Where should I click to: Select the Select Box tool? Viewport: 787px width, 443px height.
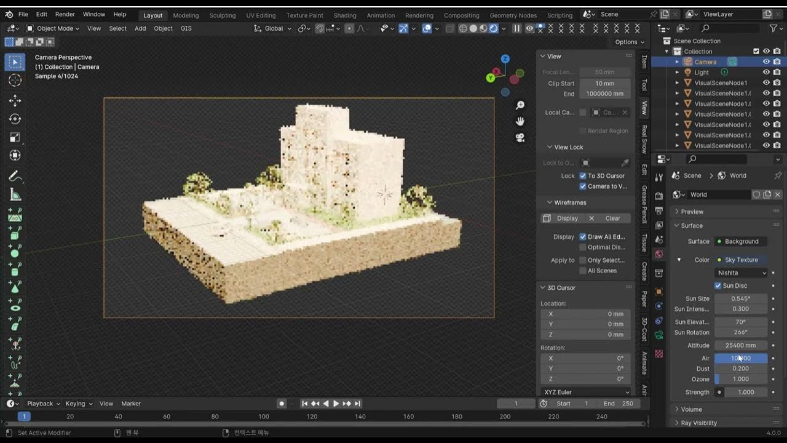tap(15, 62)
